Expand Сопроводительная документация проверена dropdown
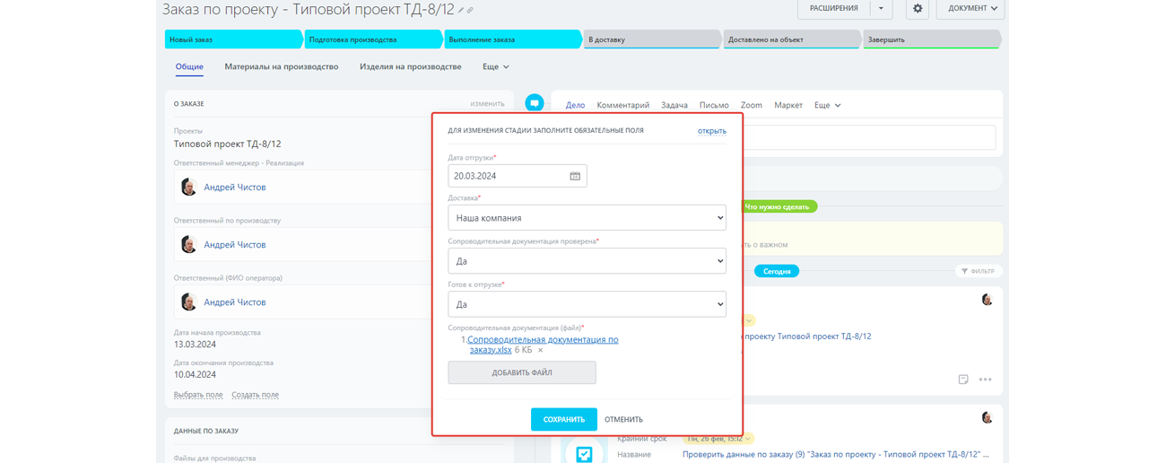Viewport: 1166px width, 463px height. [587, 261]
